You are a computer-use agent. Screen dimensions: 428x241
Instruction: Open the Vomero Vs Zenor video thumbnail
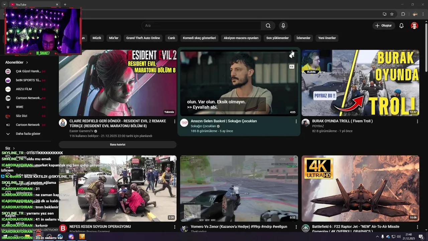pyautogui.click(x=239, y=188)
